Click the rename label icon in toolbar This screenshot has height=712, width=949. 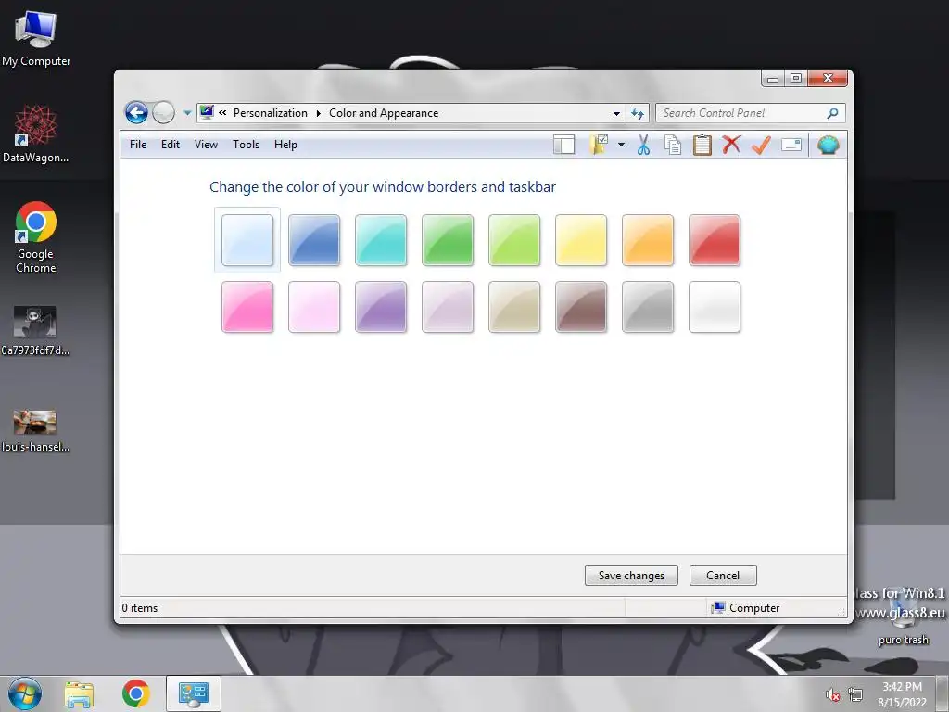[x=791, y=145]
